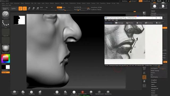Open the Standard brush selector thumbnail
170x96 pixels.
[x=6, y=15]
